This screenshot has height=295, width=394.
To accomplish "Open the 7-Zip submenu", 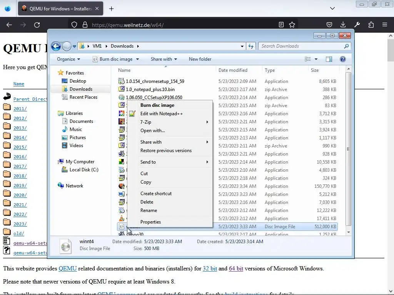I will [x=170, y=122].
